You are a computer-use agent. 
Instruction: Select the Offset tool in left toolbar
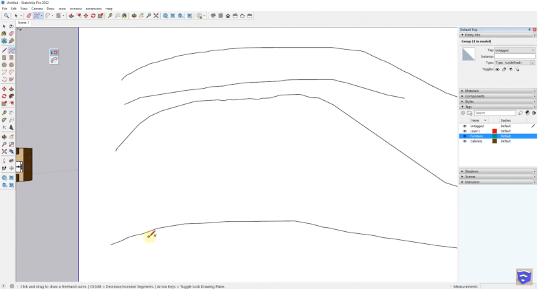pos(11,104)
